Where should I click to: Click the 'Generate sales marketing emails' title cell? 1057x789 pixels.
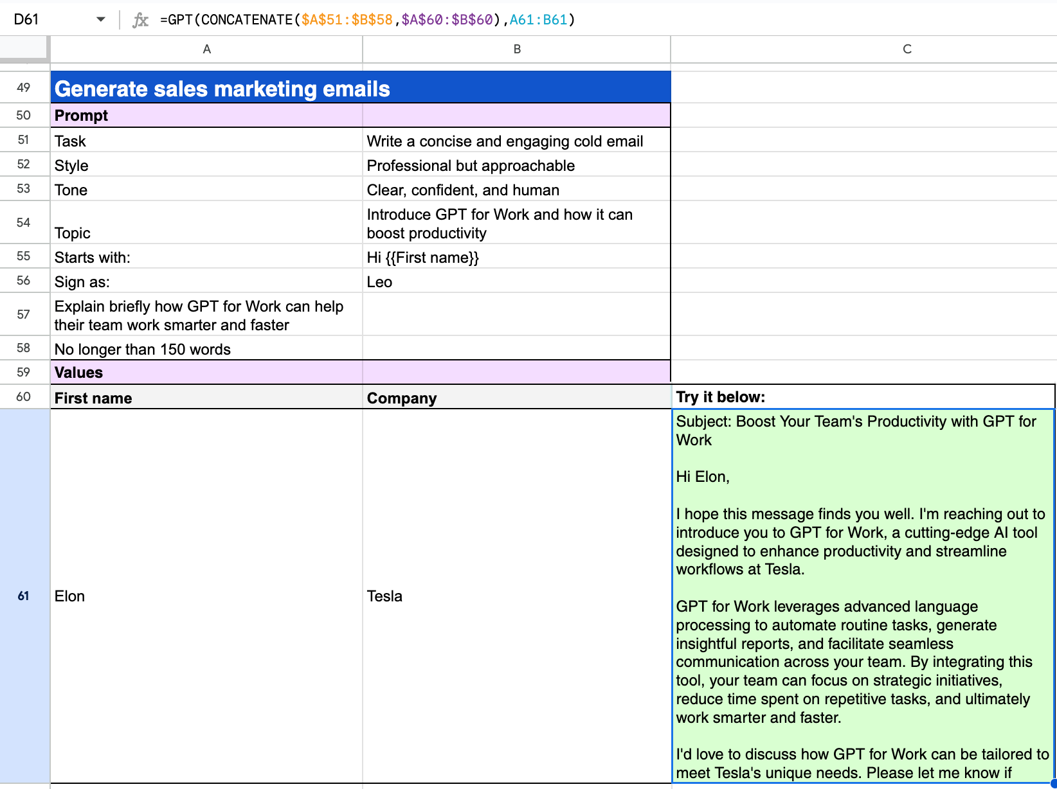pyautogui.click(x=360, y=88)
